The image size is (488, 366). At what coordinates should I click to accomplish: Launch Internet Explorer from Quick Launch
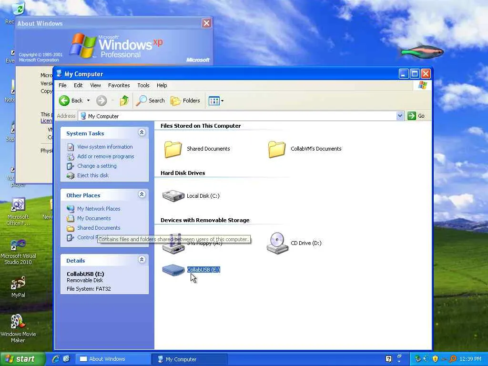point(56,359)
